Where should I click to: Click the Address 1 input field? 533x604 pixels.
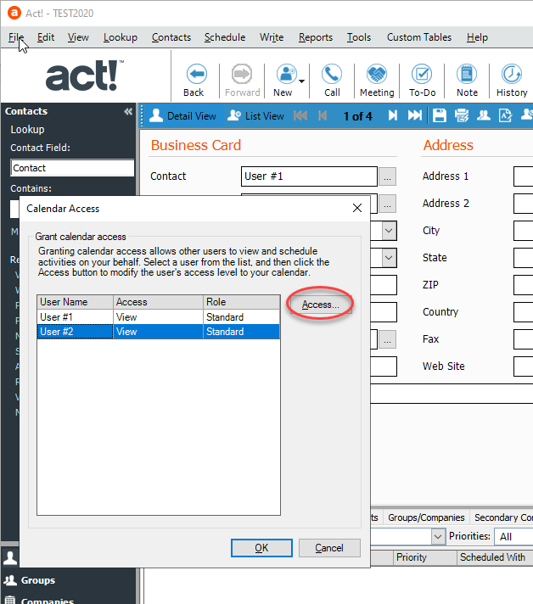(x=524, y=176)
